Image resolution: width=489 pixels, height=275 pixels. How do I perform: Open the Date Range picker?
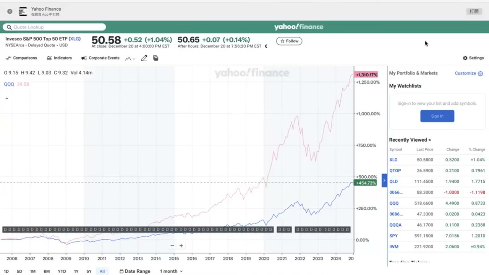click(135, 271)
